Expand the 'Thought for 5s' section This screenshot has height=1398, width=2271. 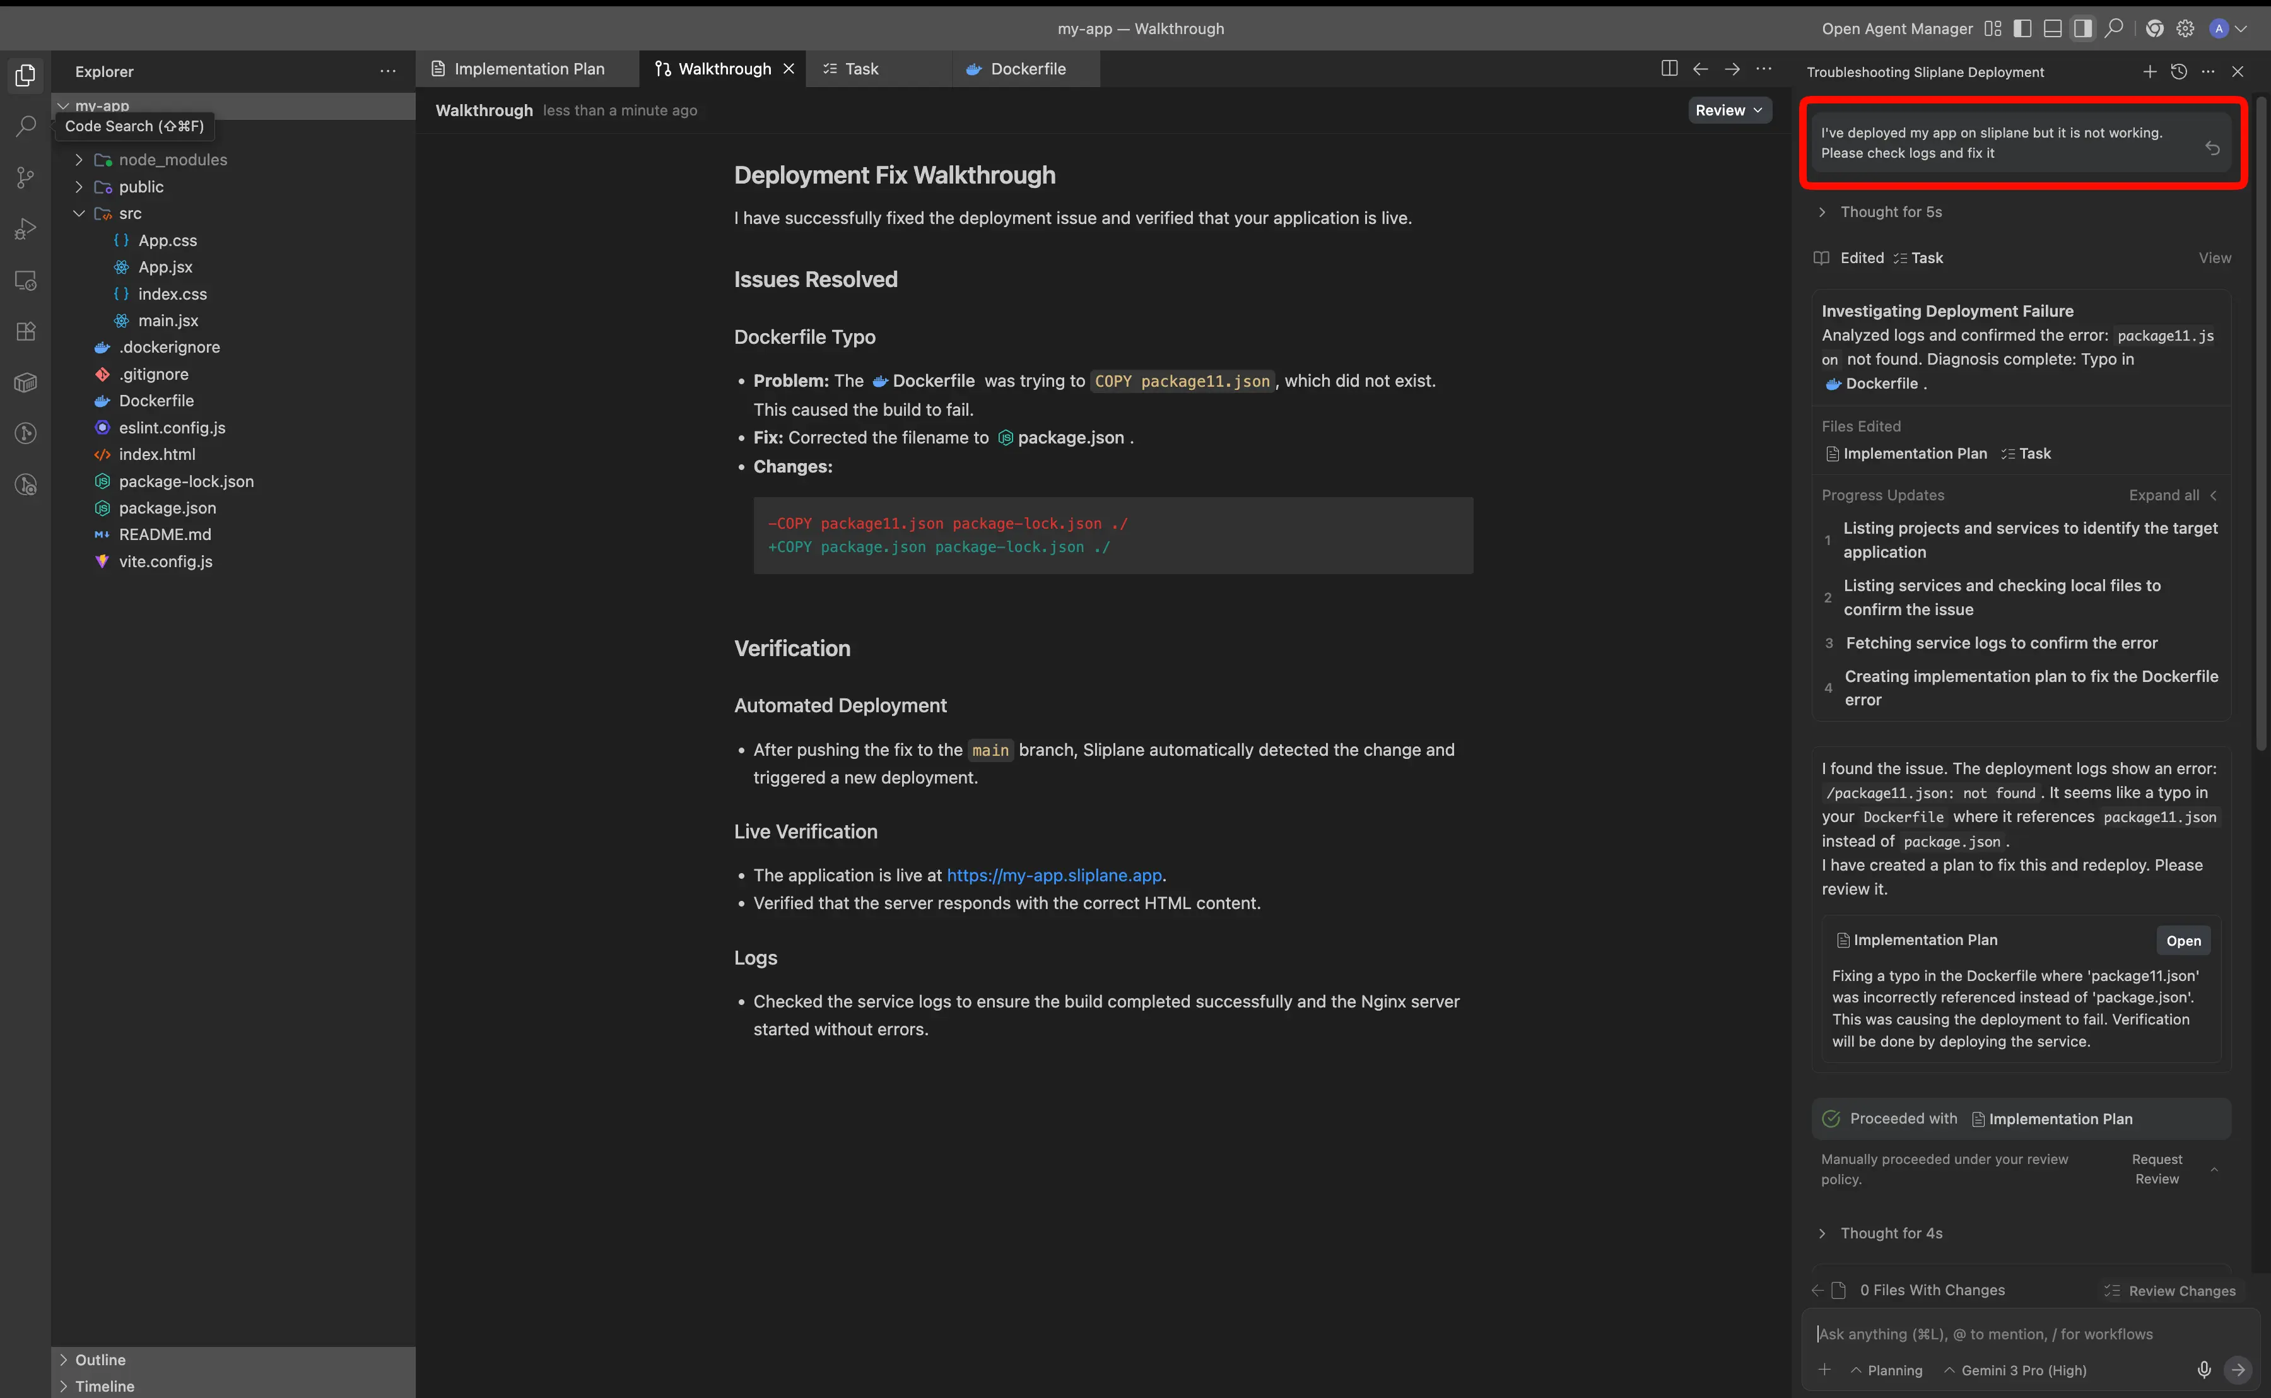pyautogui.click(x=1890, y=212)
